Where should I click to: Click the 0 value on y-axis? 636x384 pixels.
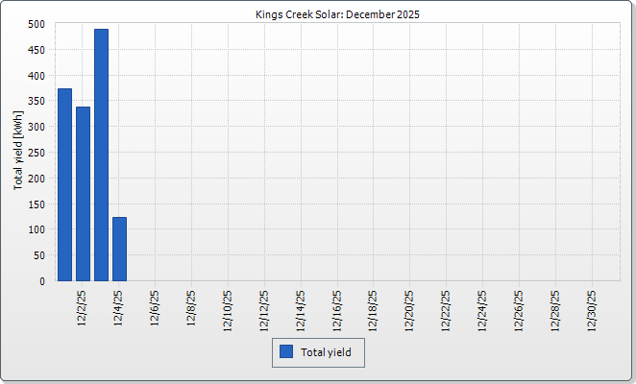pos(41,281)
